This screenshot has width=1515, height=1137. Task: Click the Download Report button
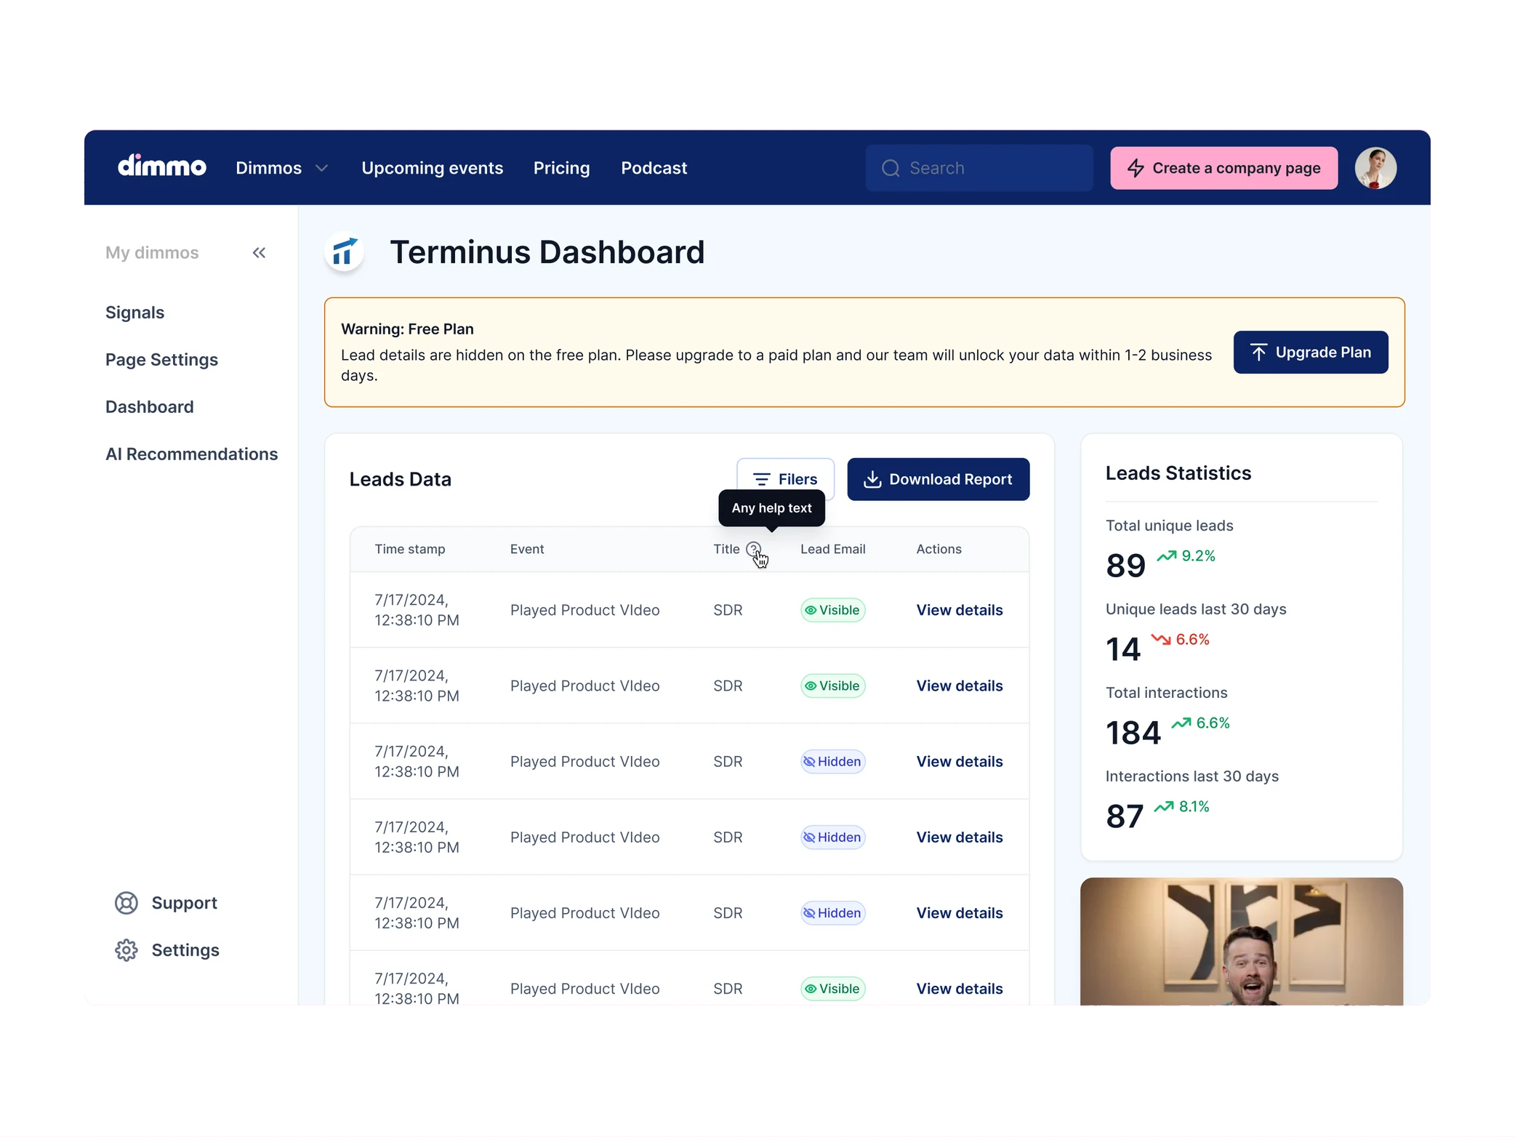(x=939, y=479)
